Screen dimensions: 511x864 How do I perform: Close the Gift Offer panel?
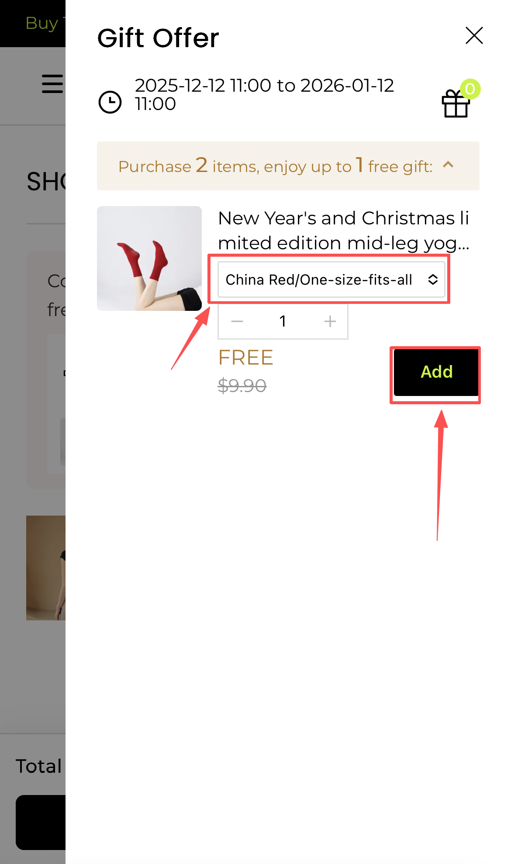(x=474, y=35)
